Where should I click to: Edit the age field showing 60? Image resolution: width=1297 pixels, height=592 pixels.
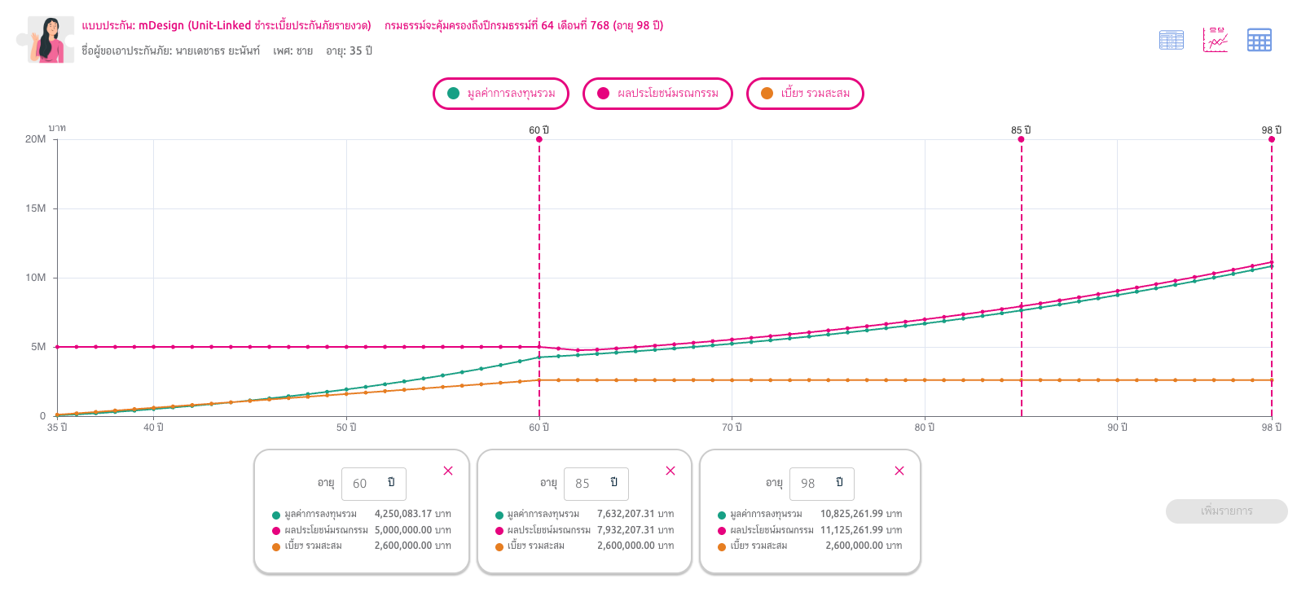click(373, 484)
